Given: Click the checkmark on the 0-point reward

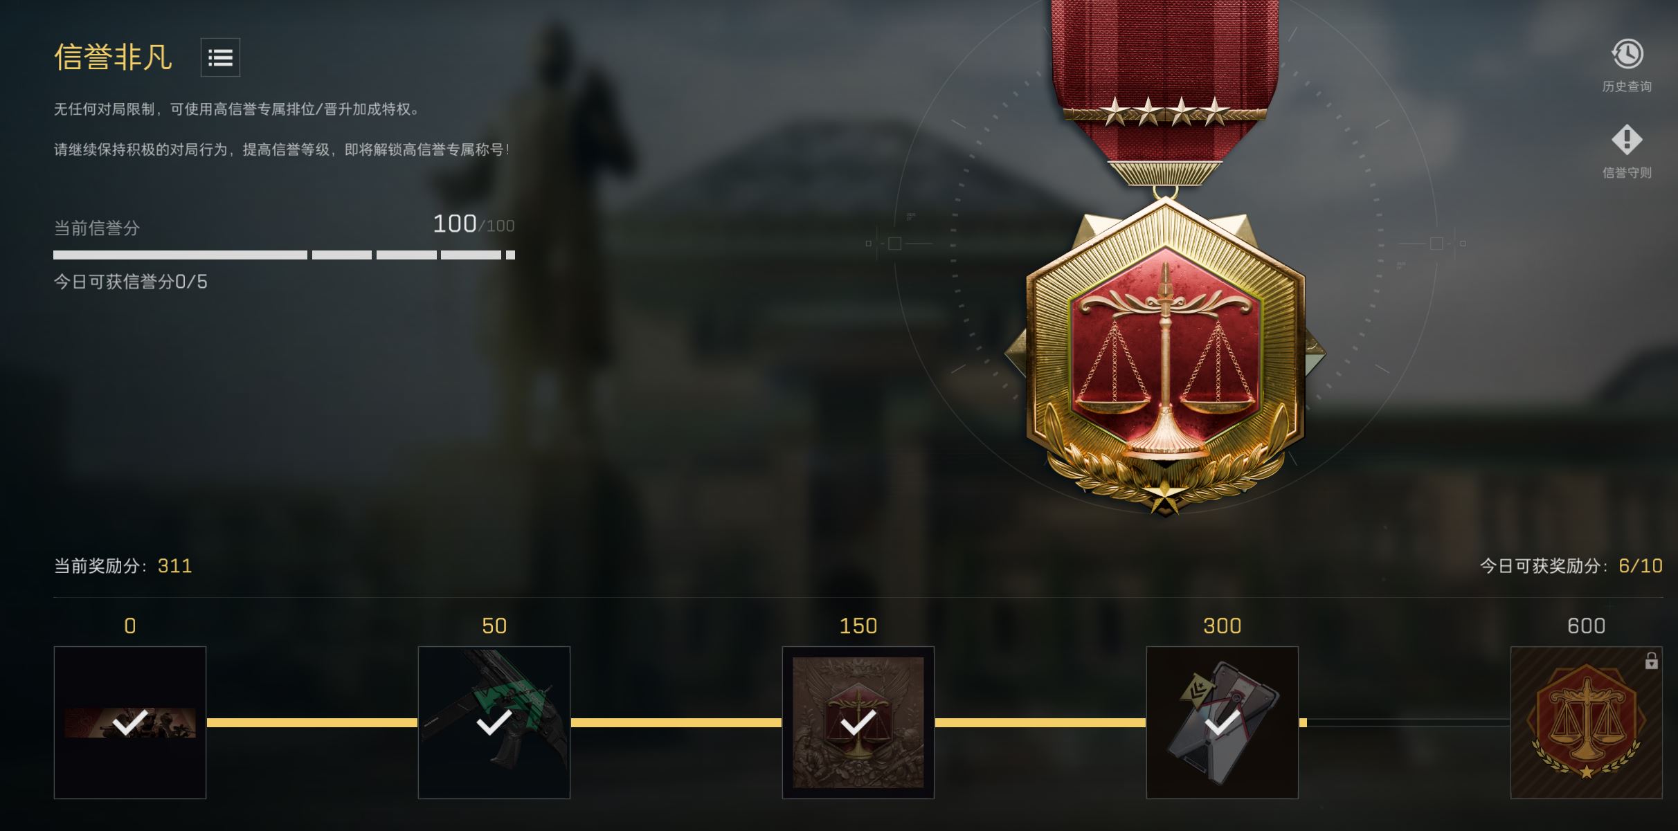Looking at the screenshot, I should coord(130,723).
